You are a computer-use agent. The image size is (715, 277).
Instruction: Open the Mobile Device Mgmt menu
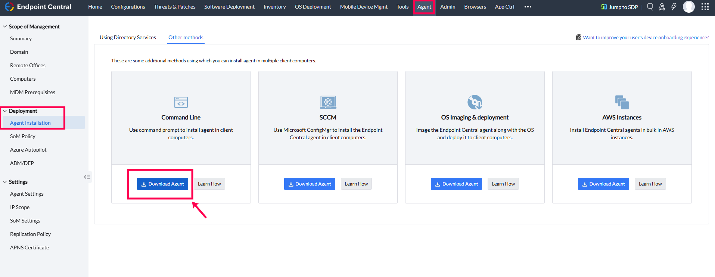click(364, 7)
